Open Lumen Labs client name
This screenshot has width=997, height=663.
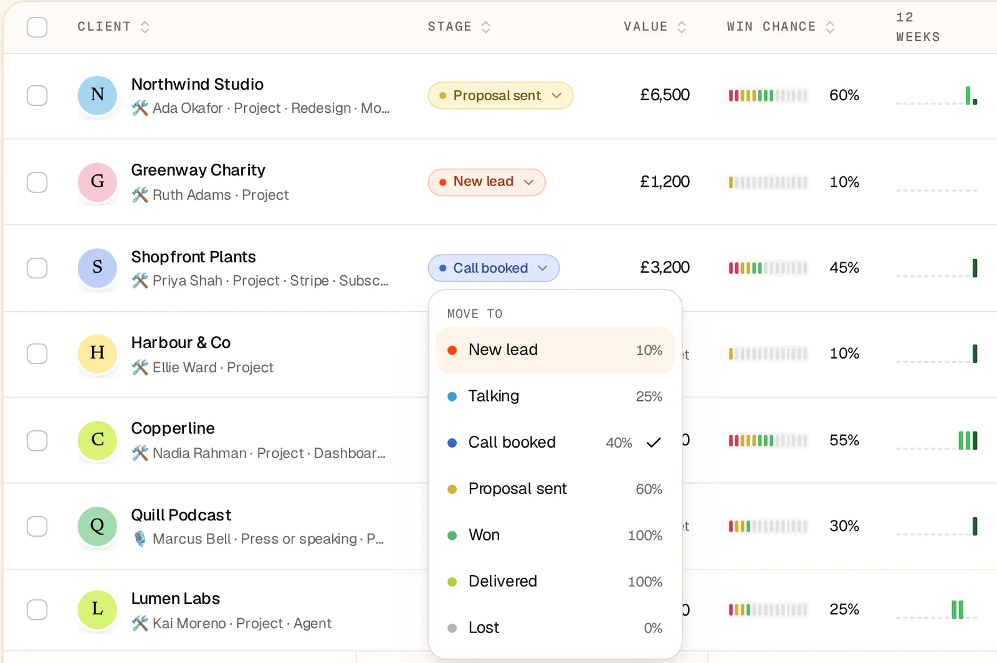pos(176,598)
